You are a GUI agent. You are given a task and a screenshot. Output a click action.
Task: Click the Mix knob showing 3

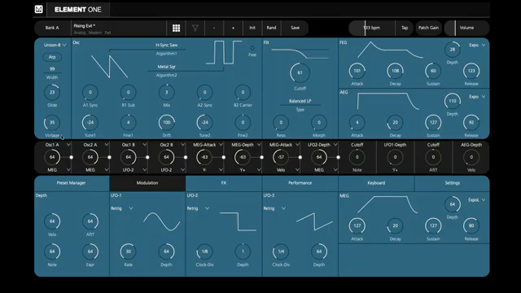coord(166,92)
